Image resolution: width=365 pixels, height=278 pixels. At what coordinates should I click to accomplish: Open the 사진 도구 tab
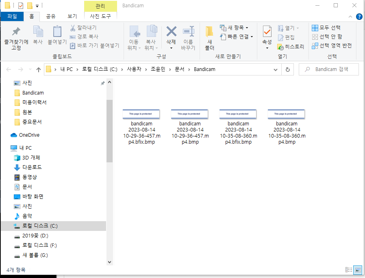(x=100, y=16)
